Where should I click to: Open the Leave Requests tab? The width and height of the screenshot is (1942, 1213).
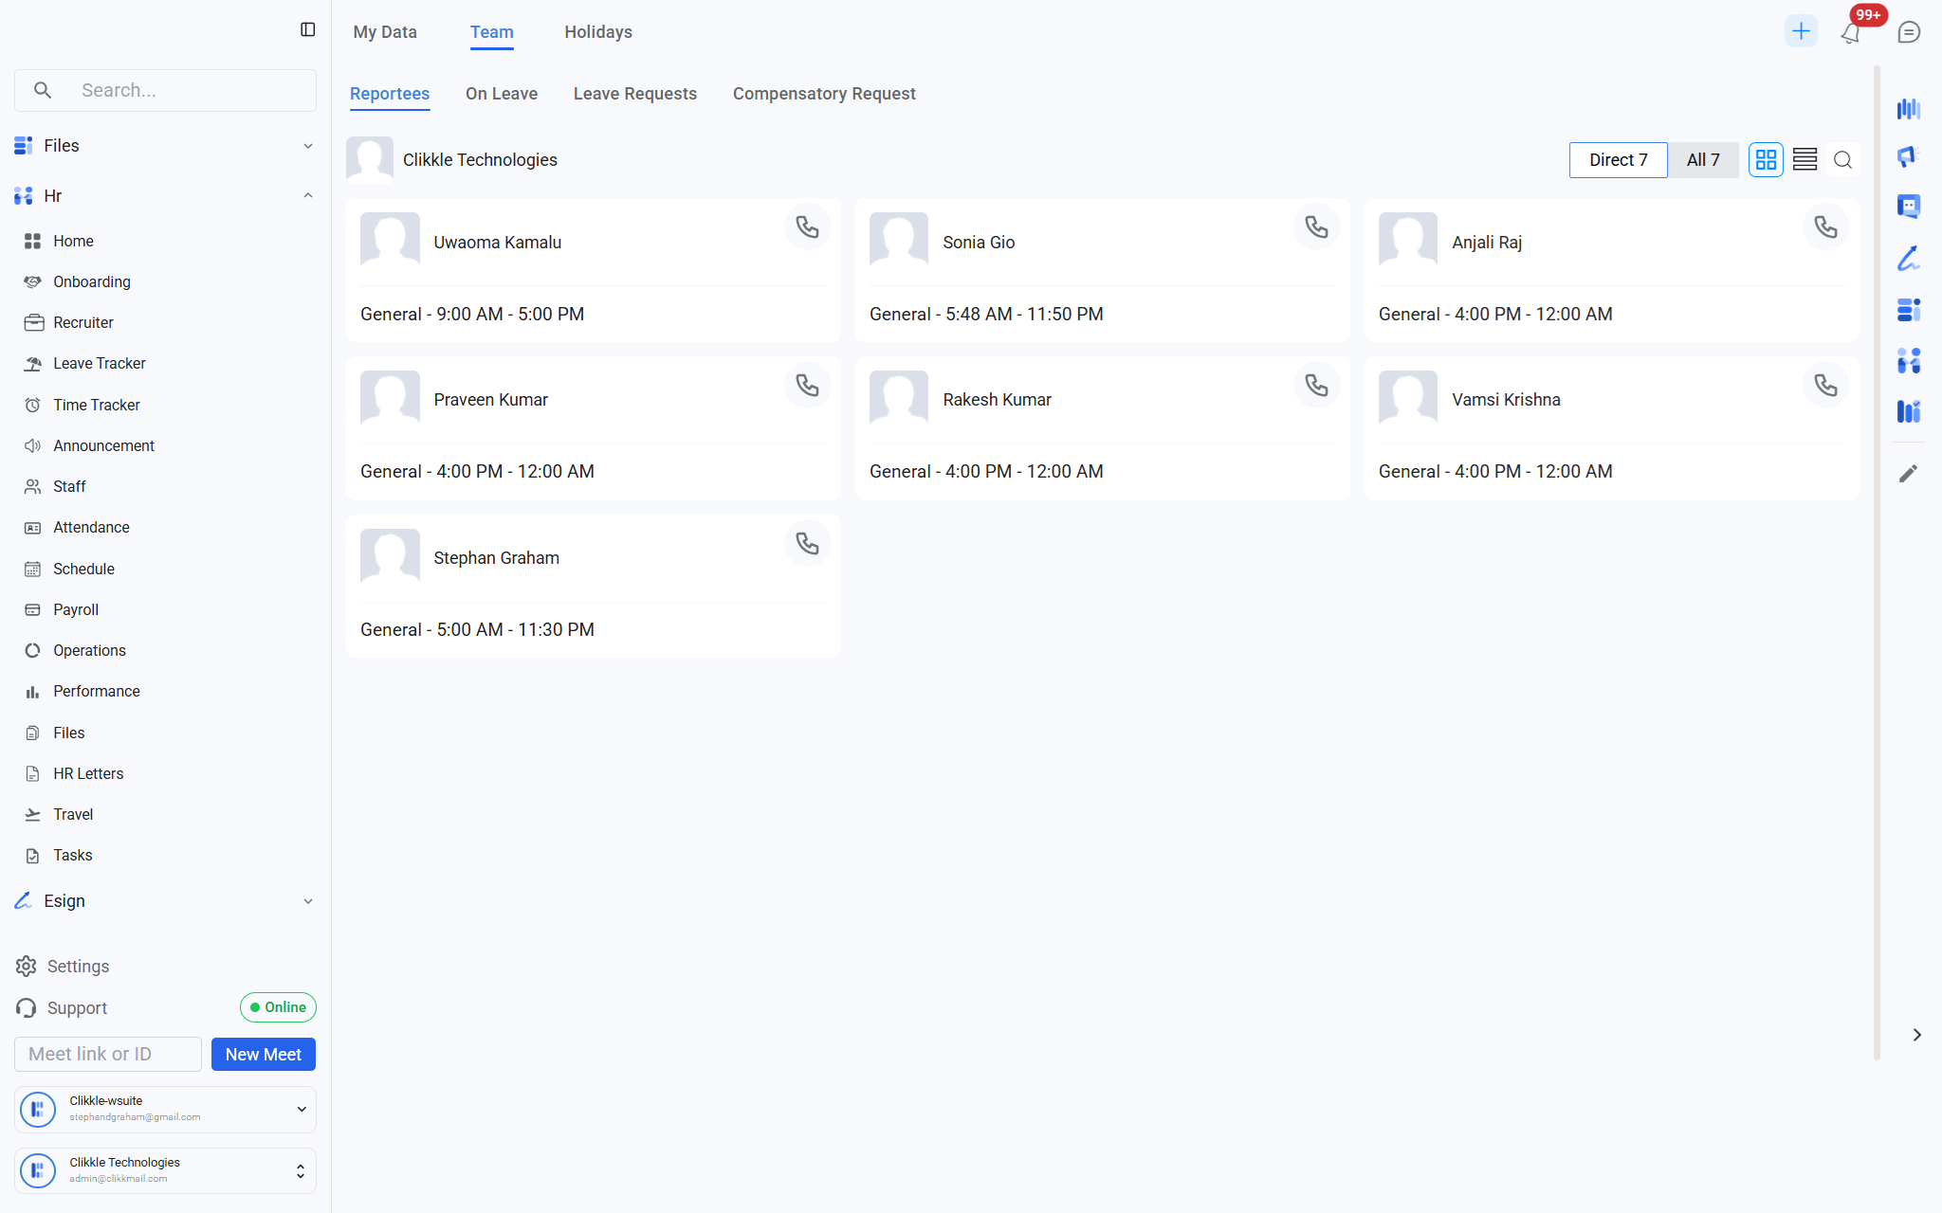[x=634, y=94]
